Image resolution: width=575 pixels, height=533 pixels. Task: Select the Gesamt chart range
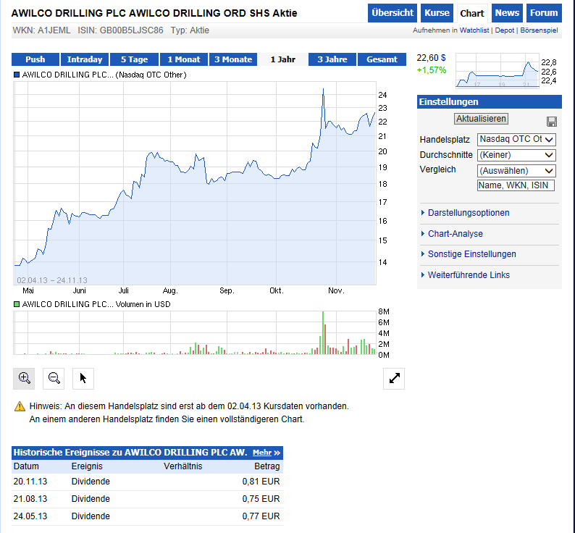tap(382, 59)
